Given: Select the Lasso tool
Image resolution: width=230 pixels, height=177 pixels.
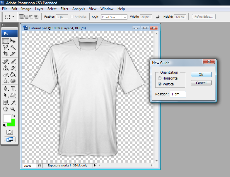Looking at the screenshot, I should tap(6, 47).
